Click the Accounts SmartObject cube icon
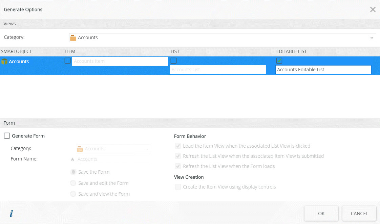Viewport: 380px width, 224px height. 4,61
